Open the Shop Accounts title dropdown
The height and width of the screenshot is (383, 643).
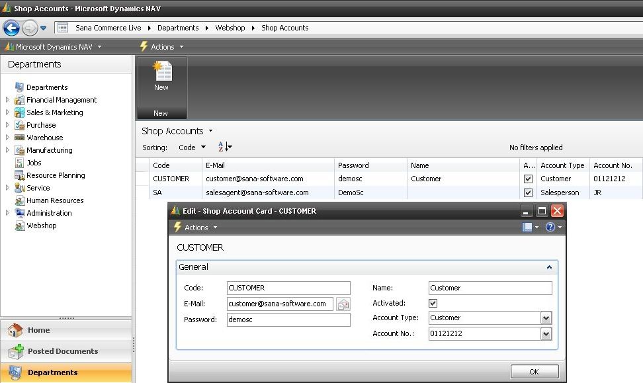(x=210, y=131)
